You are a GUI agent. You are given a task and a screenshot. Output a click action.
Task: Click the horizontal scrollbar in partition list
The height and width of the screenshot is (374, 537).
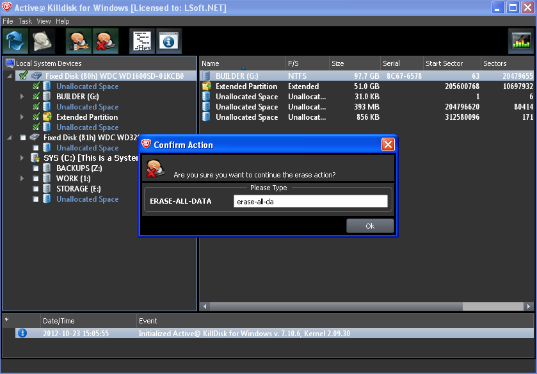coord(365,307)
